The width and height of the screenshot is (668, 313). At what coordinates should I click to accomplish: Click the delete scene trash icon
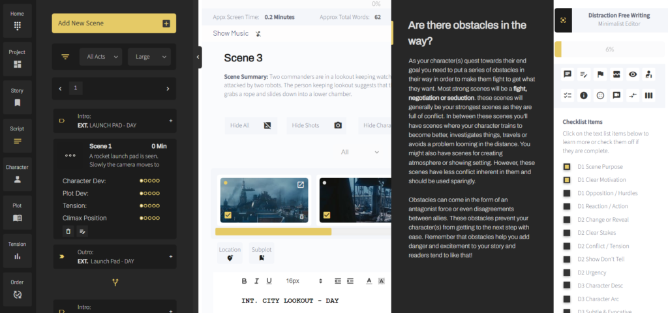tap(68, 231)
